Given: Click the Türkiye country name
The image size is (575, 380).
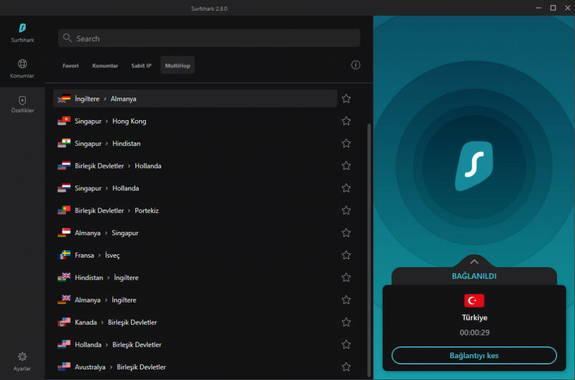Looking at the screenshot, I should (474, 318).
